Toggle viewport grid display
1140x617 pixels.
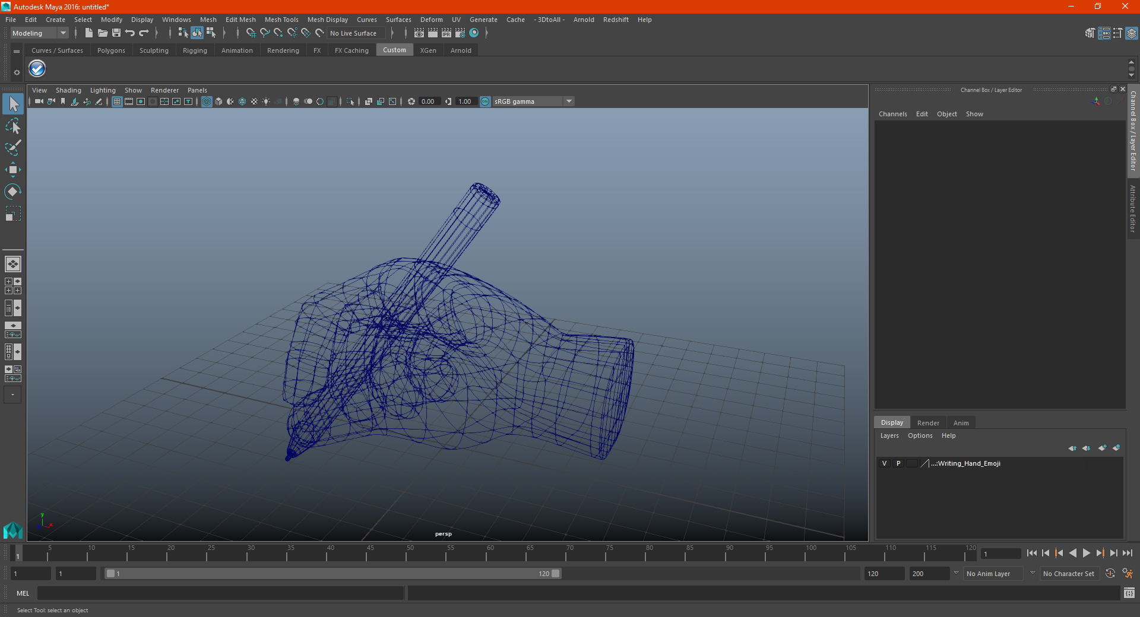[117, 101]
